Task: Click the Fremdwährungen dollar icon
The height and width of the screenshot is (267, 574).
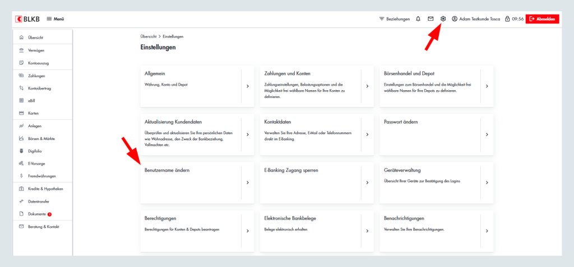Action: [21, 176]
